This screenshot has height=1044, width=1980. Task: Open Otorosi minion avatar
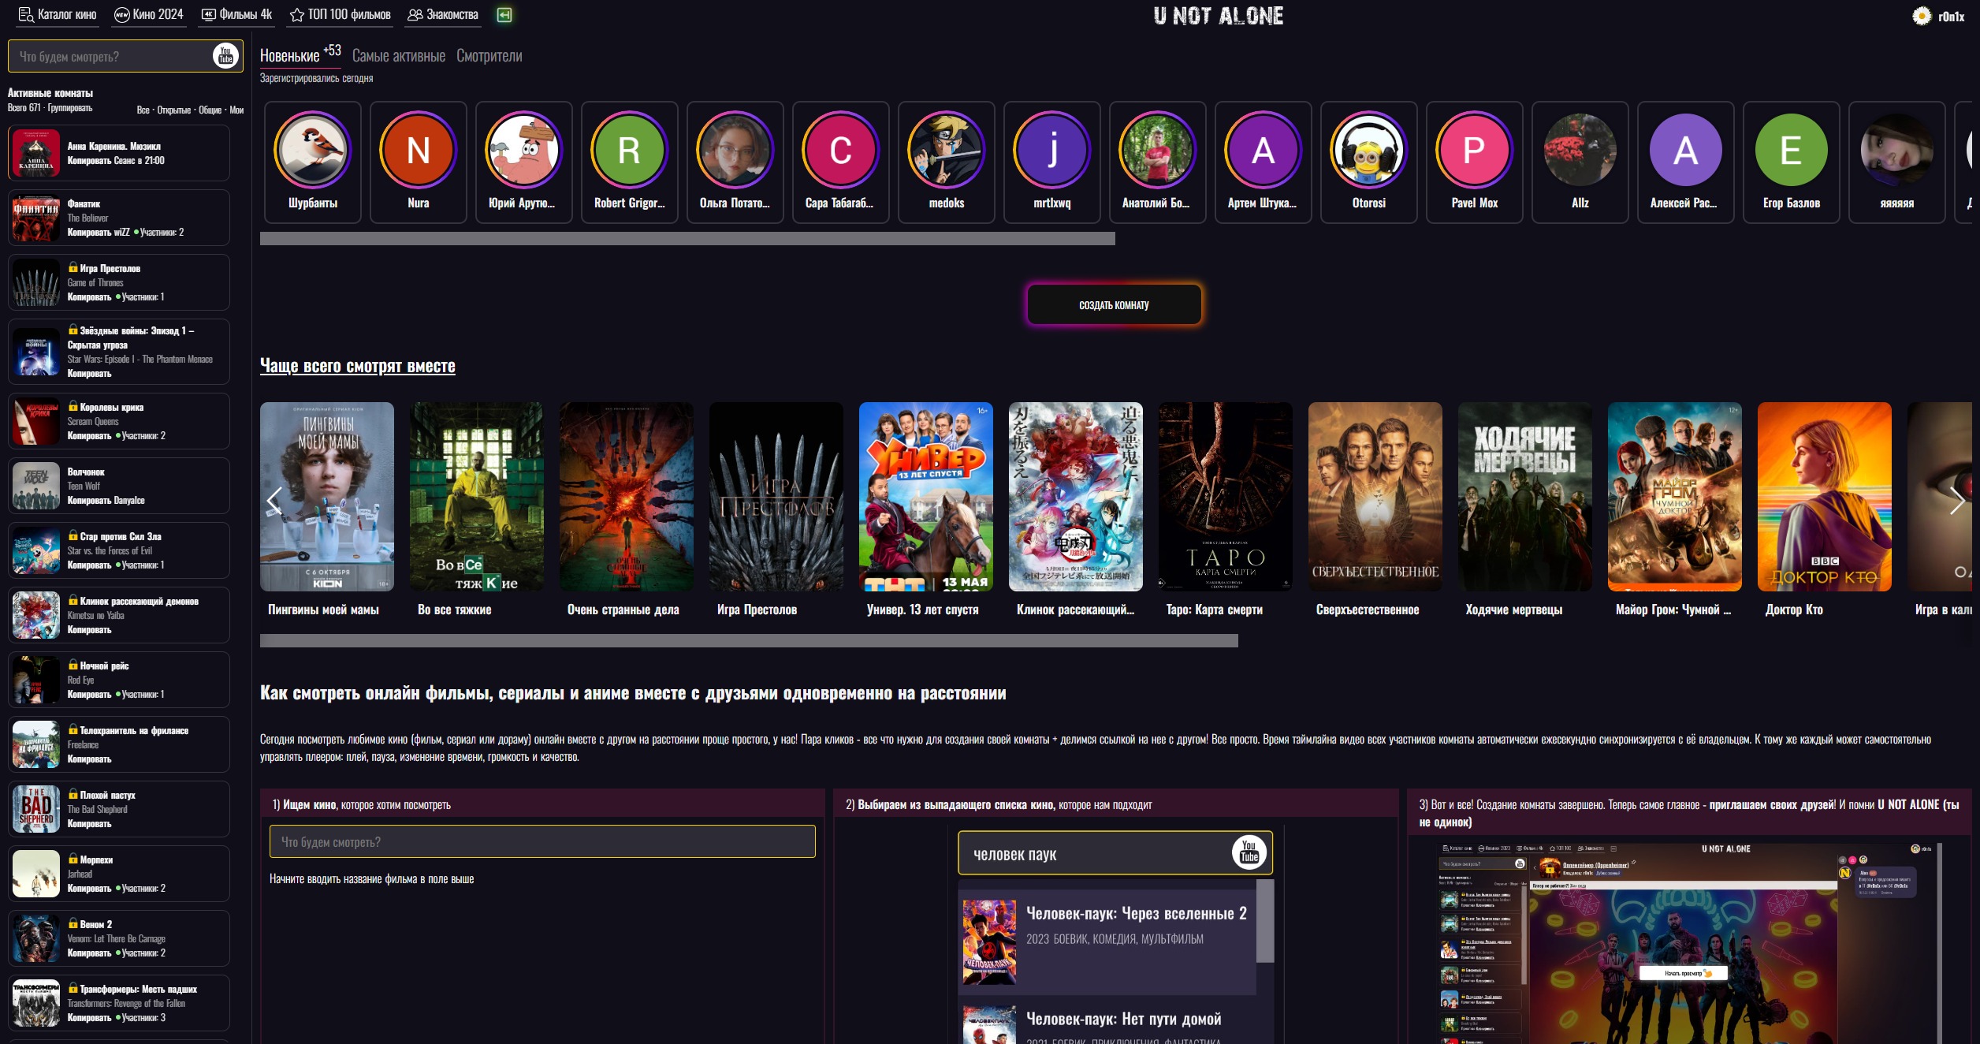1369,150
